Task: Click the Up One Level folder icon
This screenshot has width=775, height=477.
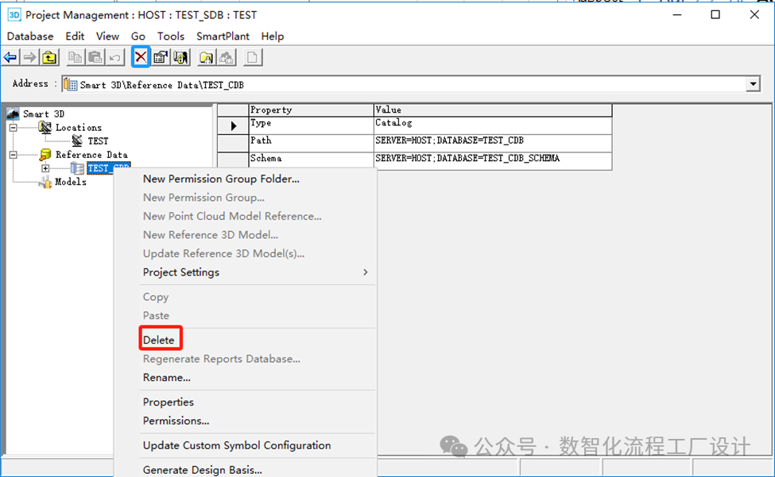Action: pos(49,58)
